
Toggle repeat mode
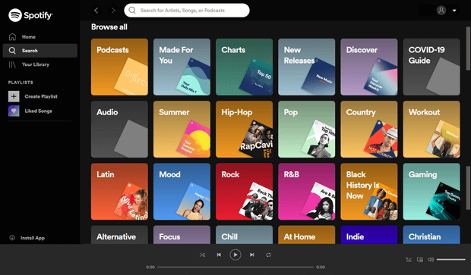tap(268, 255)
